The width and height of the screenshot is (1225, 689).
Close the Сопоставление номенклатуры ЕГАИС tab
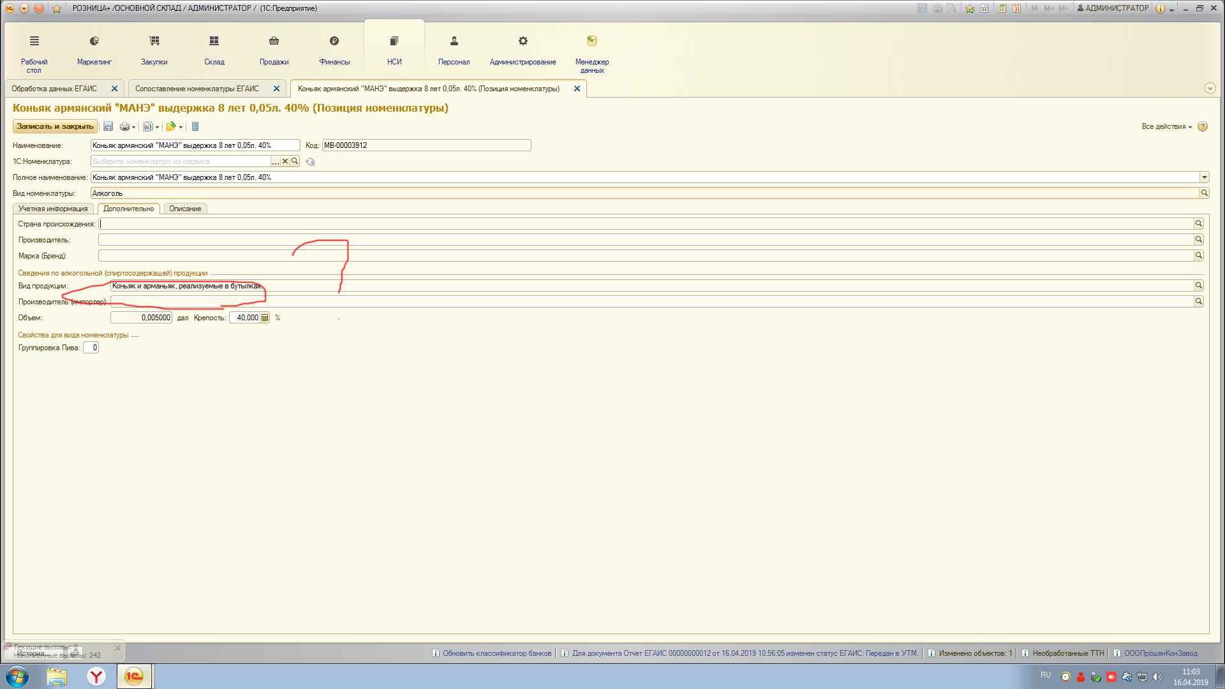(x=276, y=89)
